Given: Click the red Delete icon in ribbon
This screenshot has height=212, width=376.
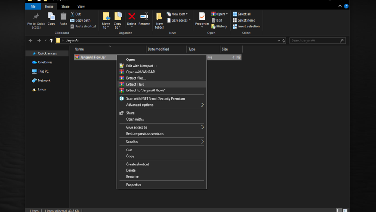Looking at the screenshot, I should 132,16.
